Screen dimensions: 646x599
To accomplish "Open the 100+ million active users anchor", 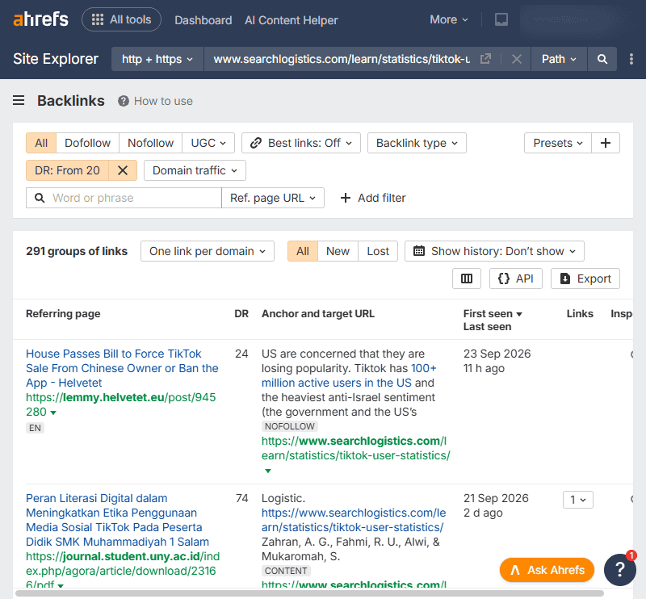I will tap(349, 375).
